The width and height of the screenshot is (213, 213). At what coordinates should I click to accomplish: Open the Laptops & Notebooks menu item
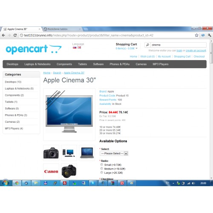coord(37,64)
